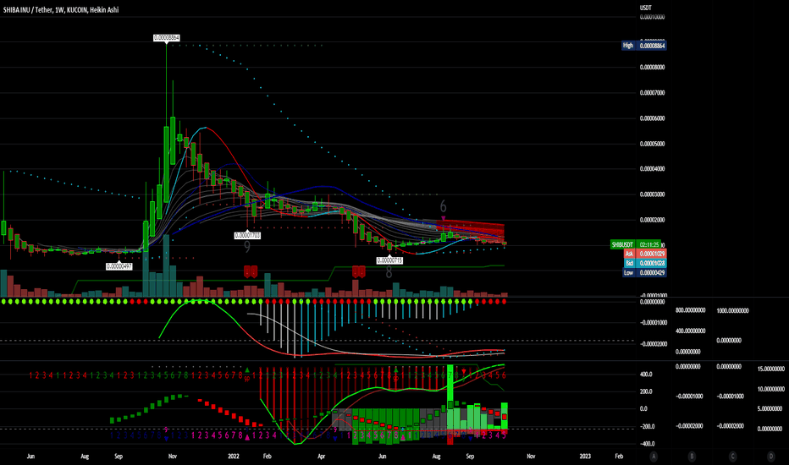Image resolution: width=789 pixels, height=465 pixels.
Task: Click the 2023 label on time axis
Action: (585, 457)
